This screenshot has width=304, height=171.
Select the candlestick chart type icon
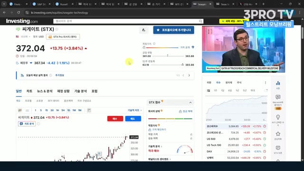(20, 110)
